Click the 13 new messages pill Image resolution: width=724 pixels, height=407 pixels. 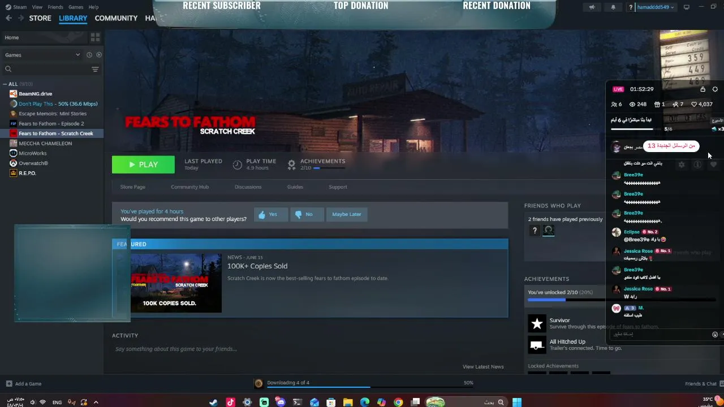[671, 146]
